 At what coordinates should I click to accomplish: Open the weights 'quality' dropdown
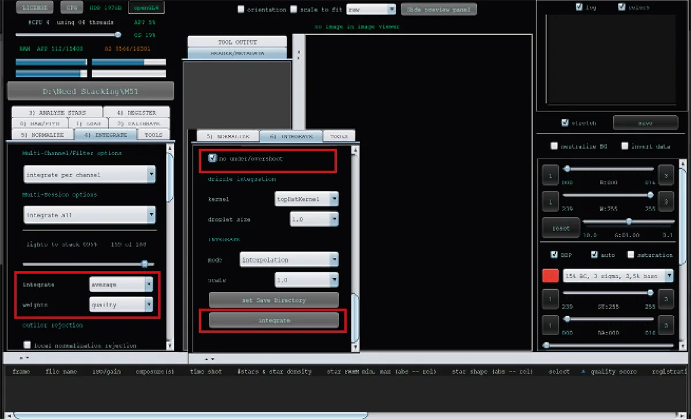[121, 305]
